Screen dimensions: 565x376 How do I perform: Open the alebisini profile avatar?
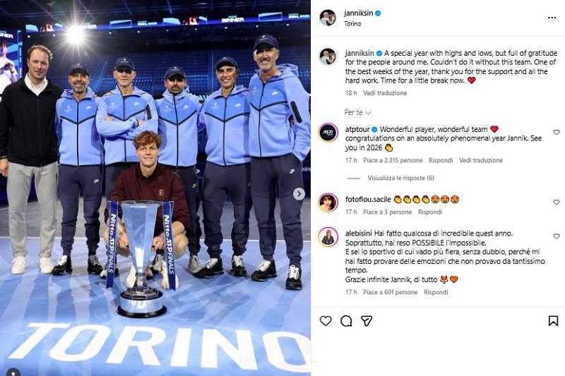tap(328, 237)
